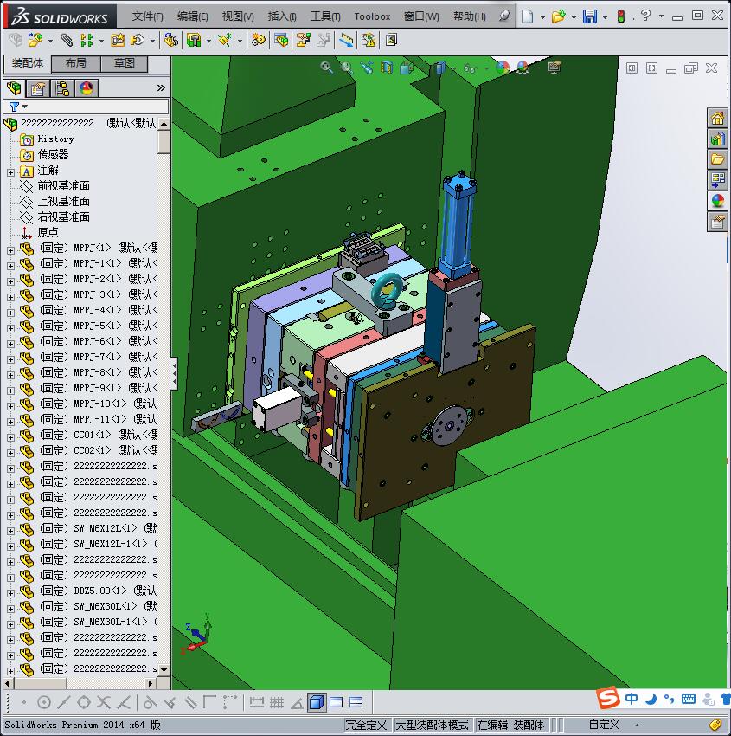Click the Zoom to Fit icon

pos(326,68)
